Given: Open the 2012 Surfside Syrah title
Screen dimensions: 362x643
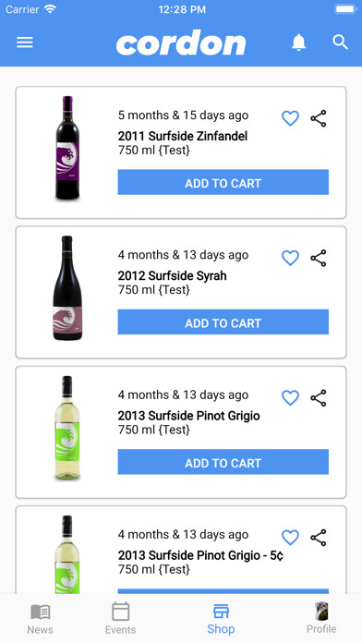Looking at the screenshot, I should [172, 275].
